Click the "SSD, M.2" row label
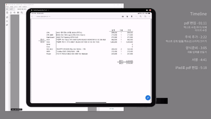 (x=50, y=49)
